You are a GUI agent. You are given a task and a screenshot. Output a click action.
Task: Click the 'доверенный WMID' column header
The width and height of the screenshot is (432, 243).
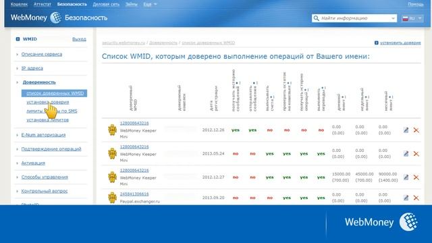tap(133, 99)
